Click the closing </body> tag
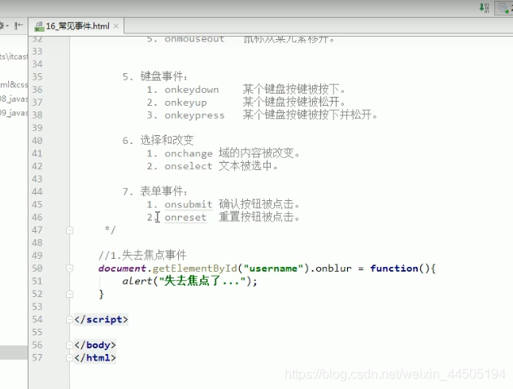This screenshot has width=513, height=389. click(x=95, y=345)
